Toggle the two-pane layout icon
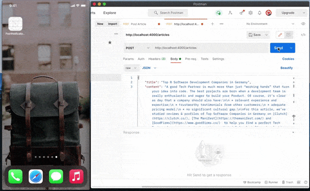Image resolution: width=310 pixels, height=191 pixels. coord(299,182)
